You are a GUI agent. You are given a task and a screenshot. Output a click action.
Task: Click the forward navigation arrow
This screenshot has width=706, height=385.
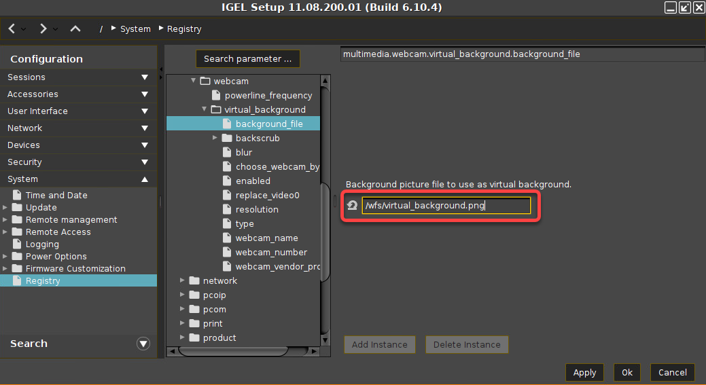43,29
